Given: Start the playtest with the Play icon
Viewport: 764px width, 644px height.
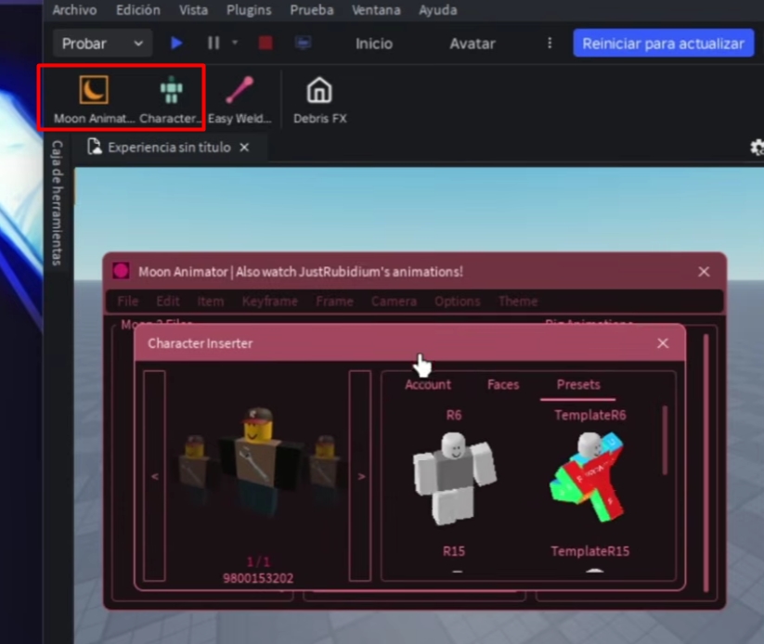Looking at the screenshot, I should pyautogui.click(x=176, y=44).
